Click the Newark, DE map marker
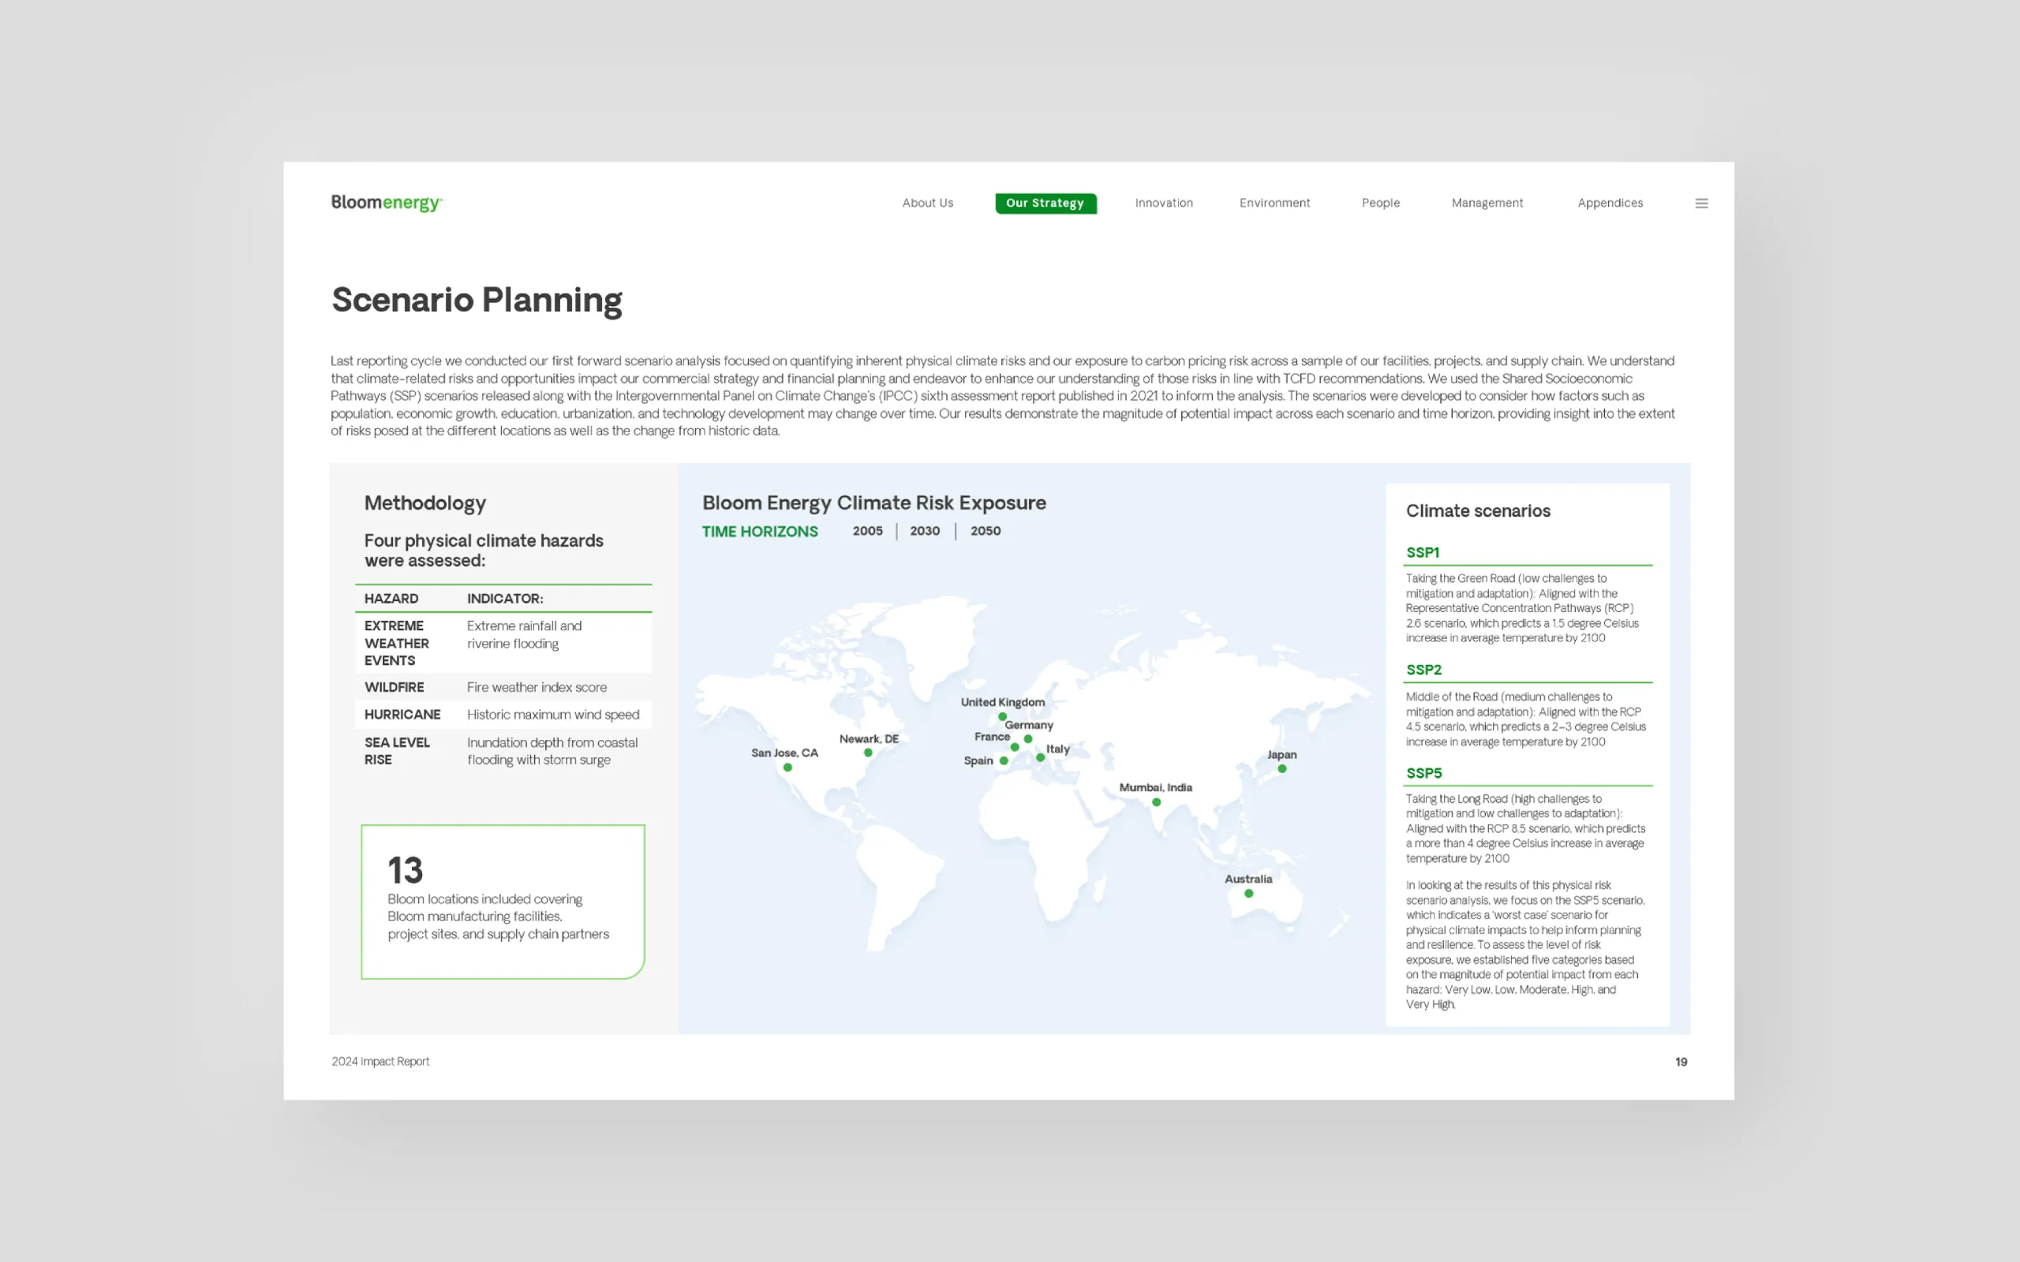Viewport: 2020px width, 1262px height. pos(868,752)
